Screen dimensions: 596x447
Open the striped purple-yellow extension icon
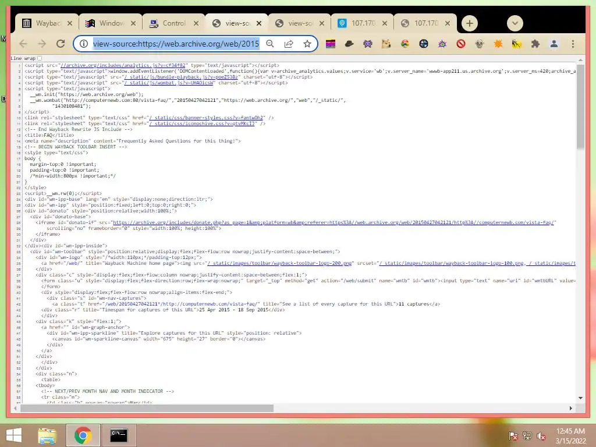coord(331,44)
